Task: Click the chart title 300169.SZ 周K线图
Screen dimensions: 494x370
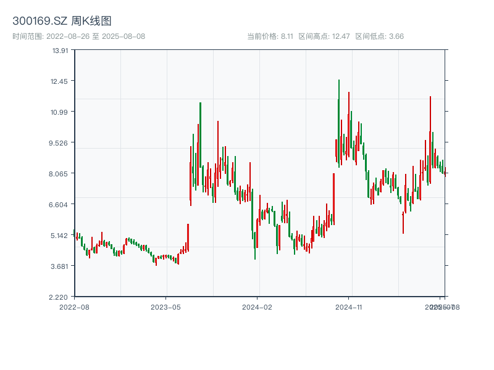Action: pos(62,21)
